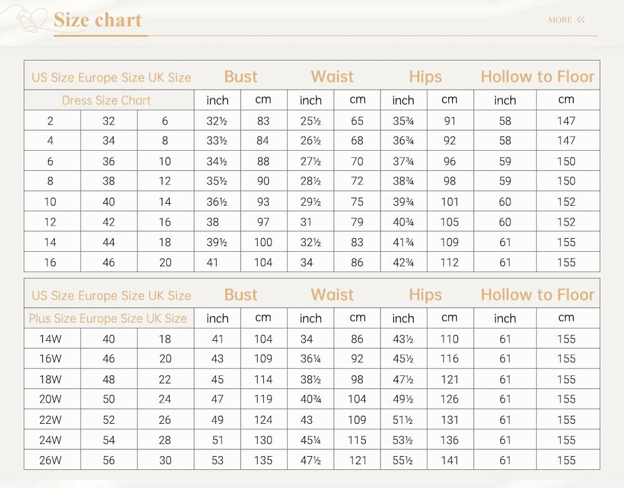Select the Plus Size Europe Size UK Size label

(x=108, y=318)
